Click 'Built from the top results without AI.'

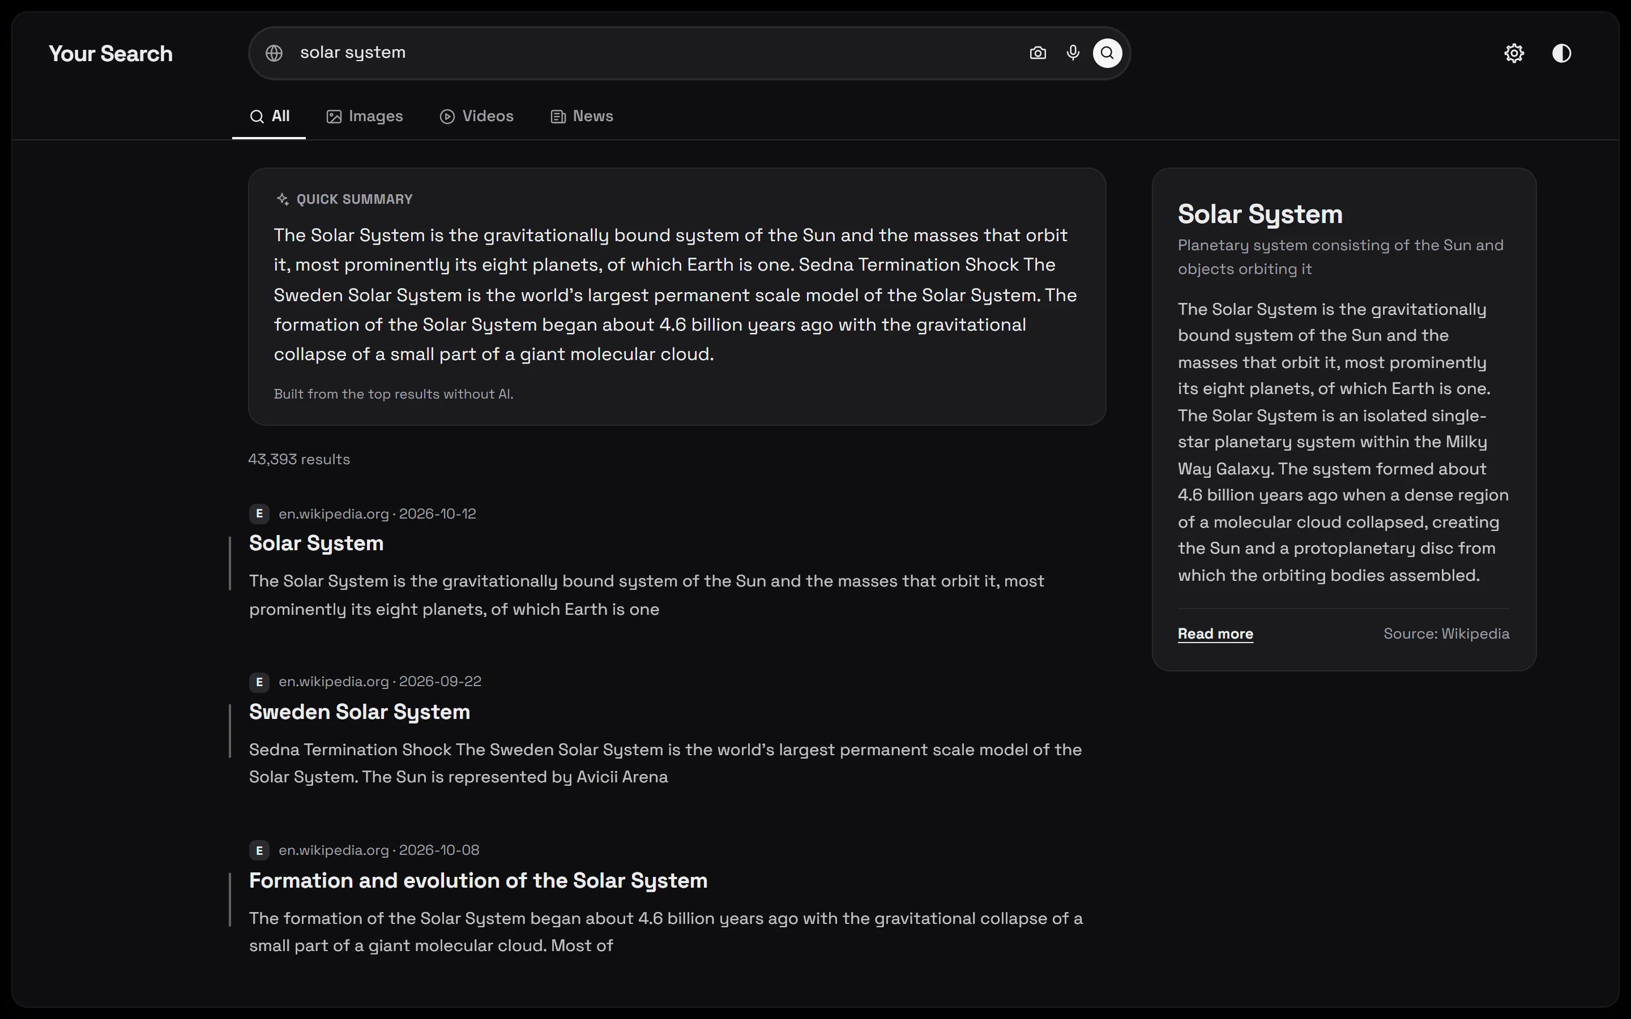click(394, 394)
